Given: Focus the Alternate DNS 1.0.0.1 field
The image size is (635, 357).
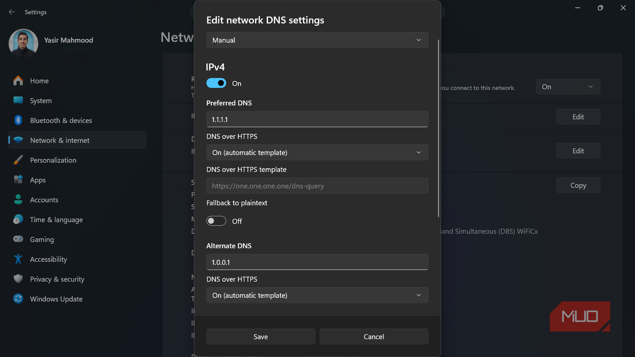Looking at the screenshot, I should click(317, 262).
